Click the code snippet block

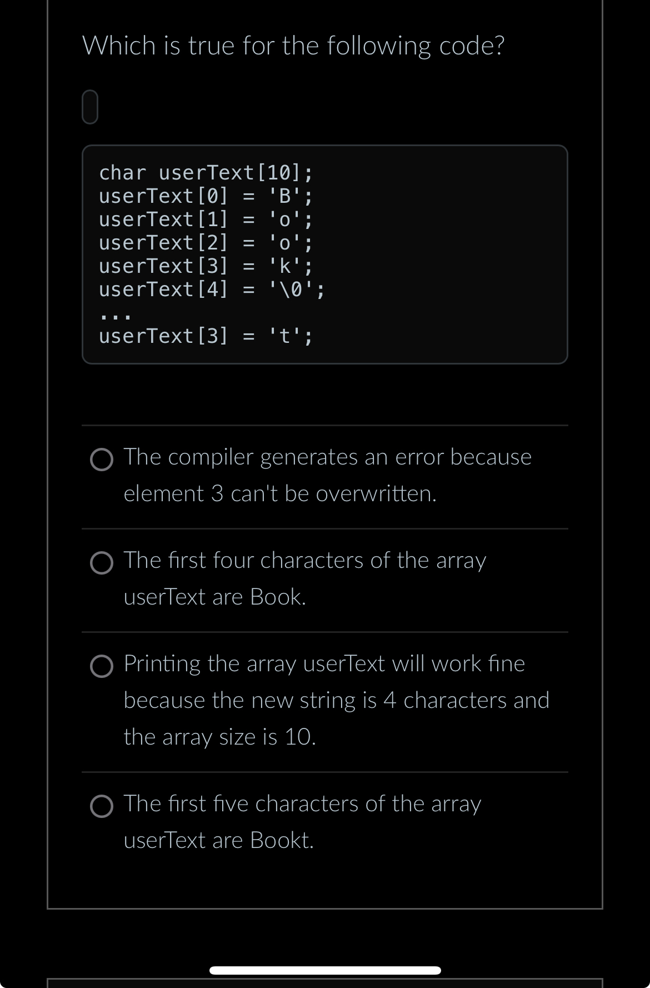325,253
